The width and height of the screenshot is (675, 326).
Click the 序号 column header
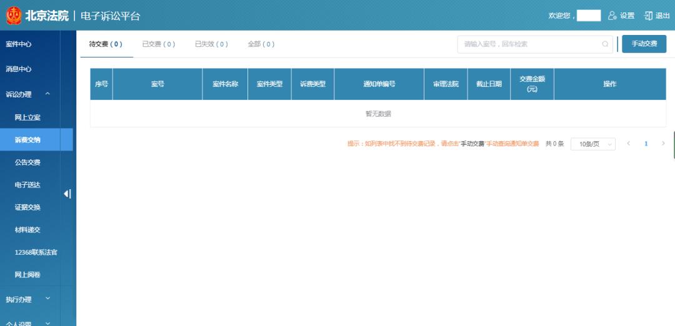tap(102, 84)
